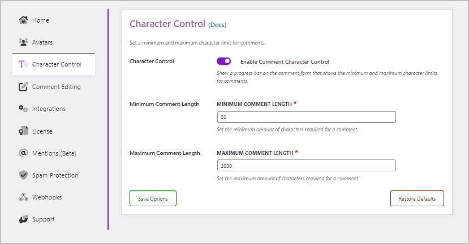The width and height of the screenshot is (469, 244).
Task: Click the Enable Comment Character Control label
Action: pos(285,61)
